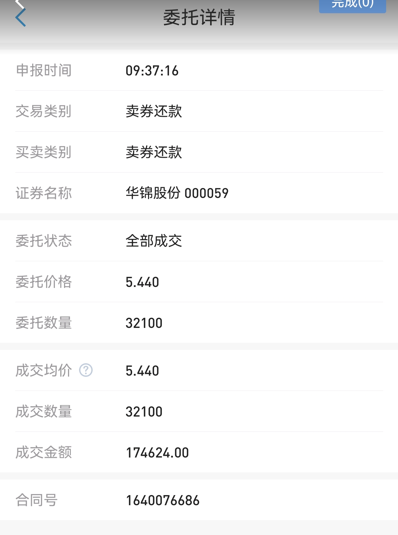Tap the 合同号 label
The image size is (398, 535).
point(37,500)
